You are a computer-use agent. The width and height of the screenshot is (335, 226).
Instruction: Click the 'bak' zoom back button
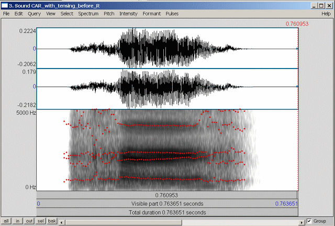pyautogui.click(x=52, y=221)
